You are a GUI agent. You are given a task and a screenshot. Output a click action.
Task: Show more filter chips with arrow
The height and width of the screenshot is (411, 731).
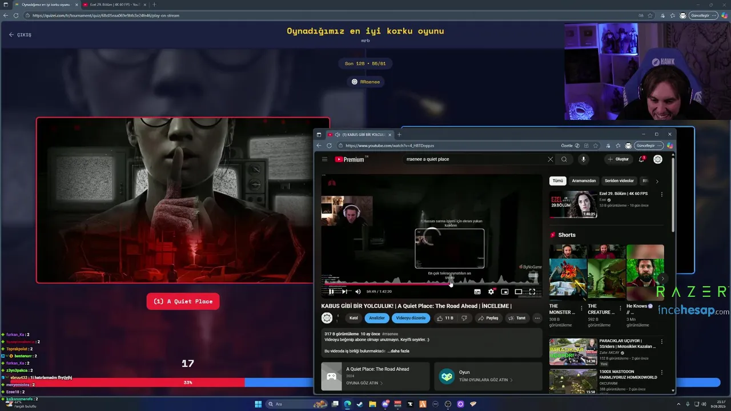point(657,181)
